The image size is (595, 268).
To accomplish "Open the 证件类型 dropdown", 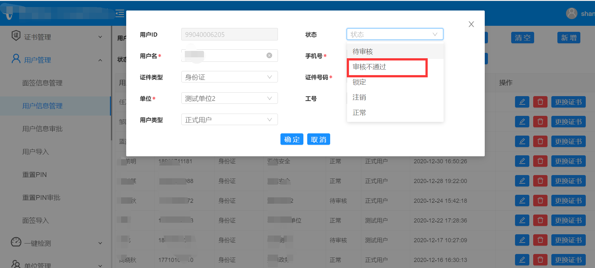I will click(x=229, y=77).
